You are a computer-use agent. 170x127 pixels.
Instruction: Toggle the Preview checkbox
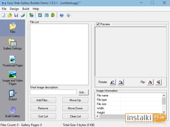[98, 24]
